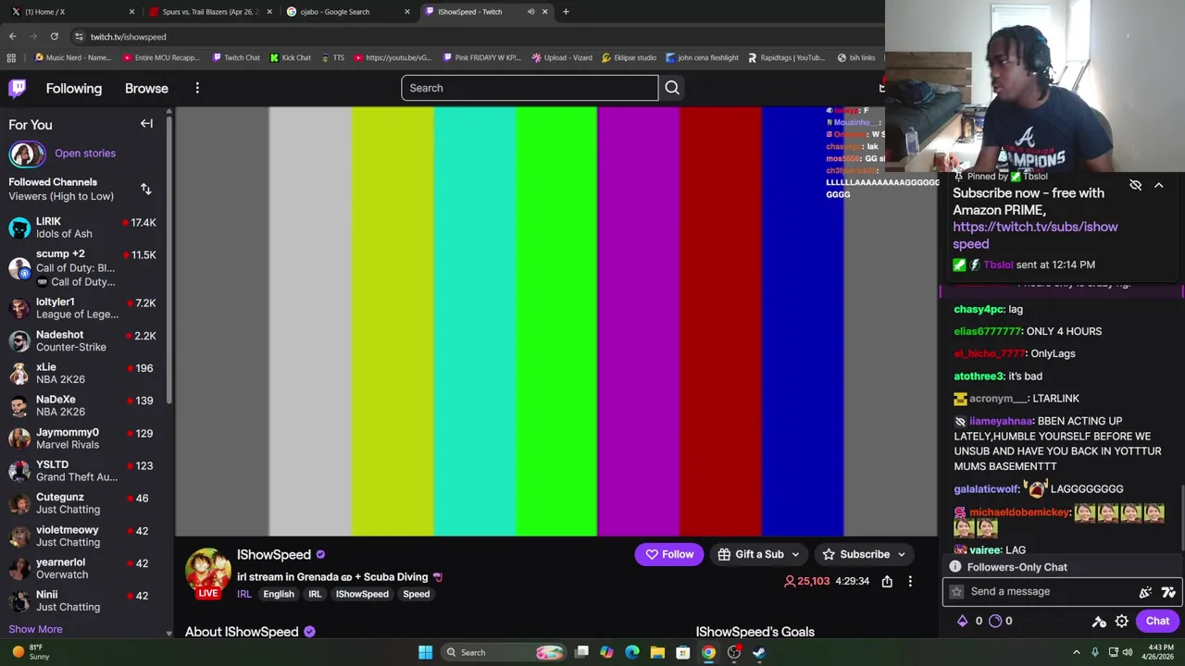Viewport: 1185px width, 666px height.
Task: Sort followed channels by viewers
Action: (145, 189)
